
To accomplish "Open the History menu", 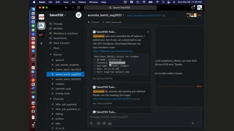I will 82,2.
